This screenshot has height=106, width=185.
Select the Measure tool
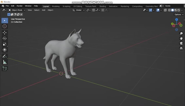point(5,62)
